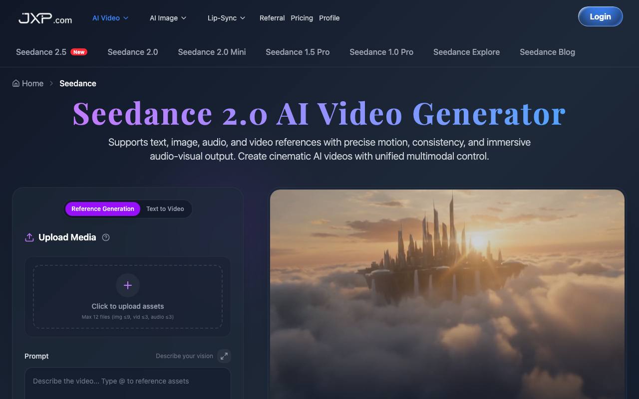Viewport: 639px width, 399px height.
Task: Go to Seedance Explore
Action: pos(466,52)
